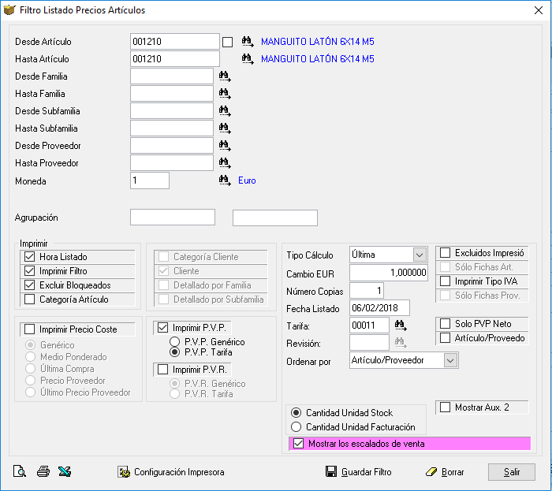
Task: Click the box icon in title bar
Action: point(9,9)
